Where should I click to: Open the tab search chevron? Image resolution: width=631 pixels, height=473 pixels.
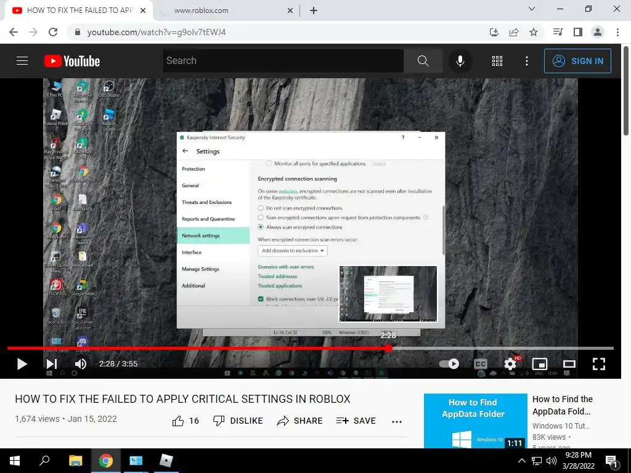click(532, 9)
